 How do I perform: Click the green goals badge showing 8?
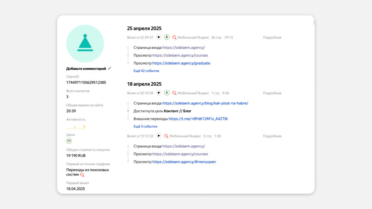pos(167,37)
